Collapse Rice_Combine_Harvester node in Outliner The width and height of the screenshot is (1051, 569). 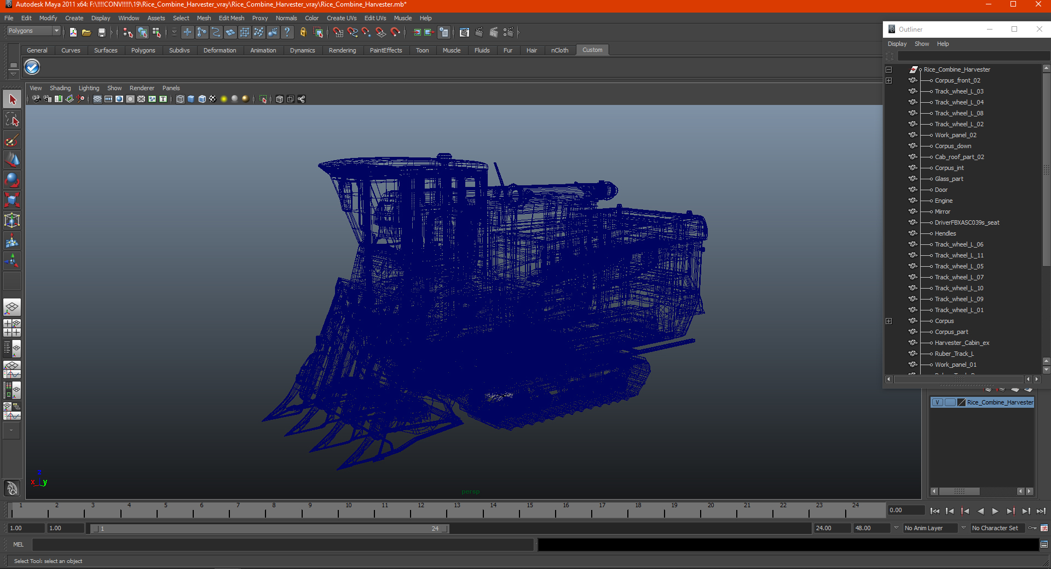(x=888, y=70)
